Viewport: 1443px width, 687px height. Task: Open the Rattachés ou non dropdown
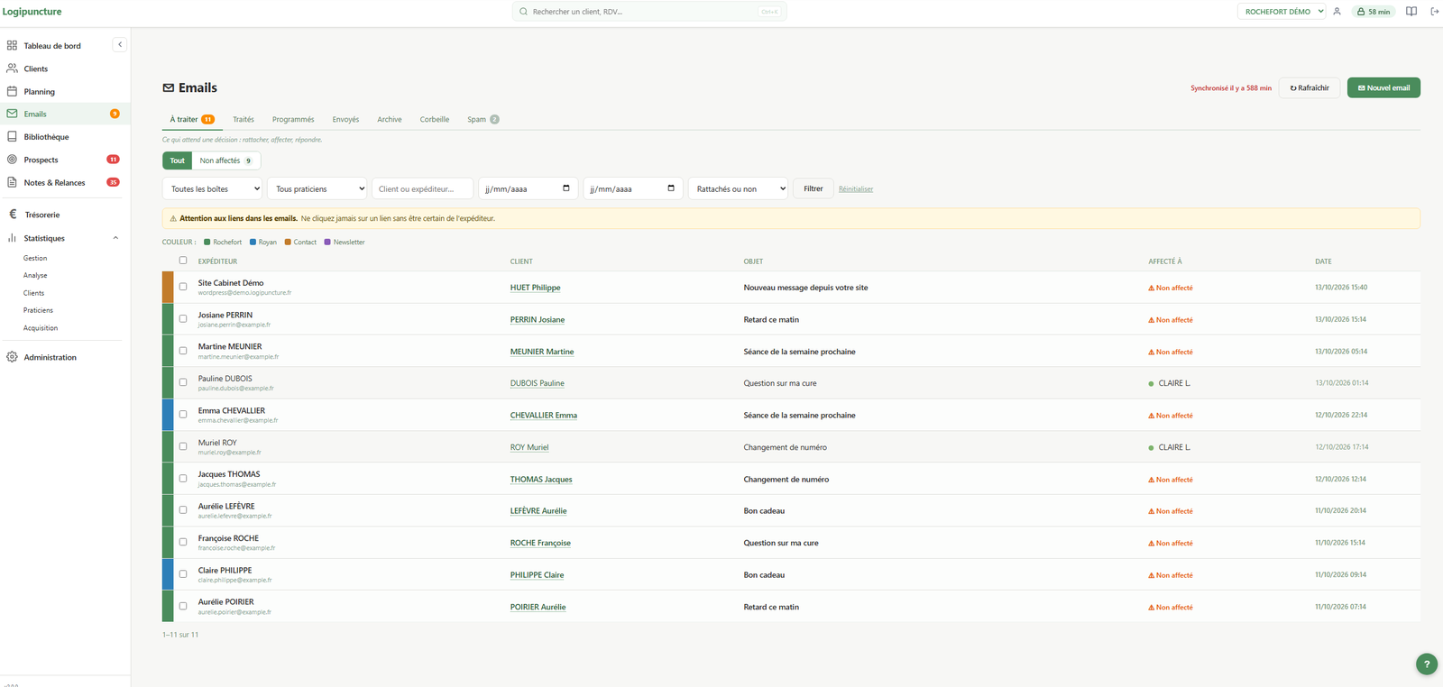(738, 188)
